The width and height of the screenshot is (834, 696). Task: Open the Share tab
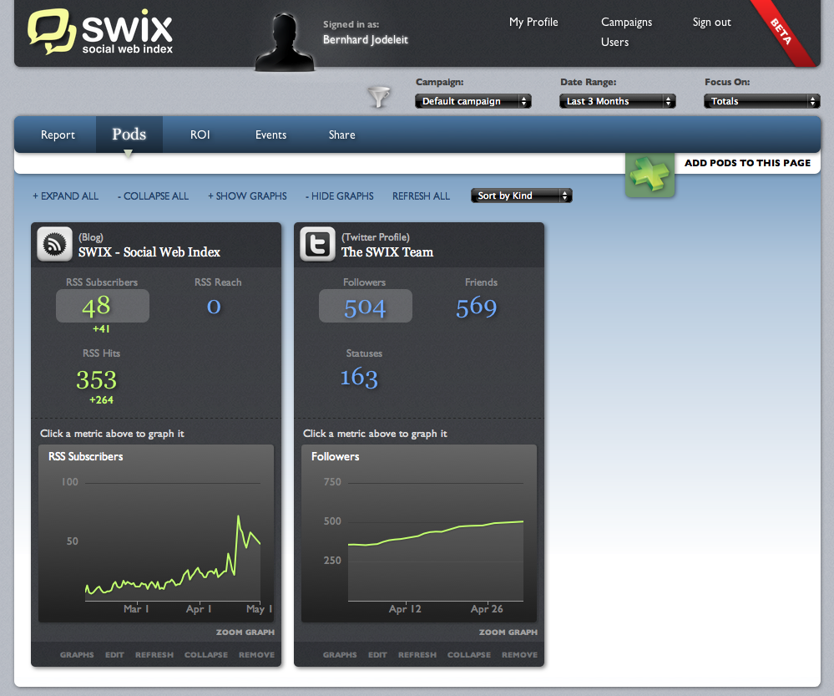pos(342,135)
